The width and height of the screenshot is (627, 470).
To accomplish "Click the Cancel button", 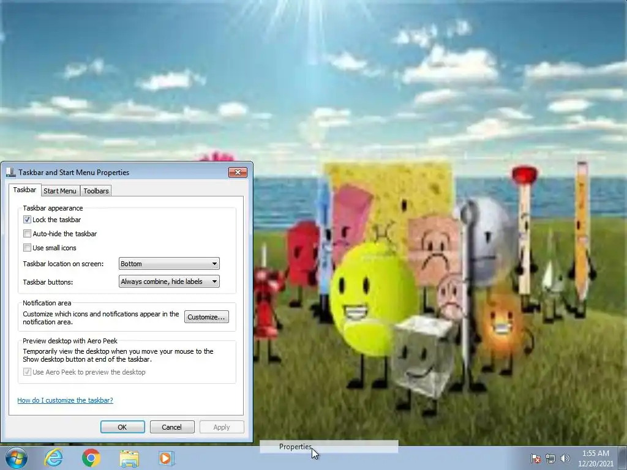I will click(x=172, y=427).
